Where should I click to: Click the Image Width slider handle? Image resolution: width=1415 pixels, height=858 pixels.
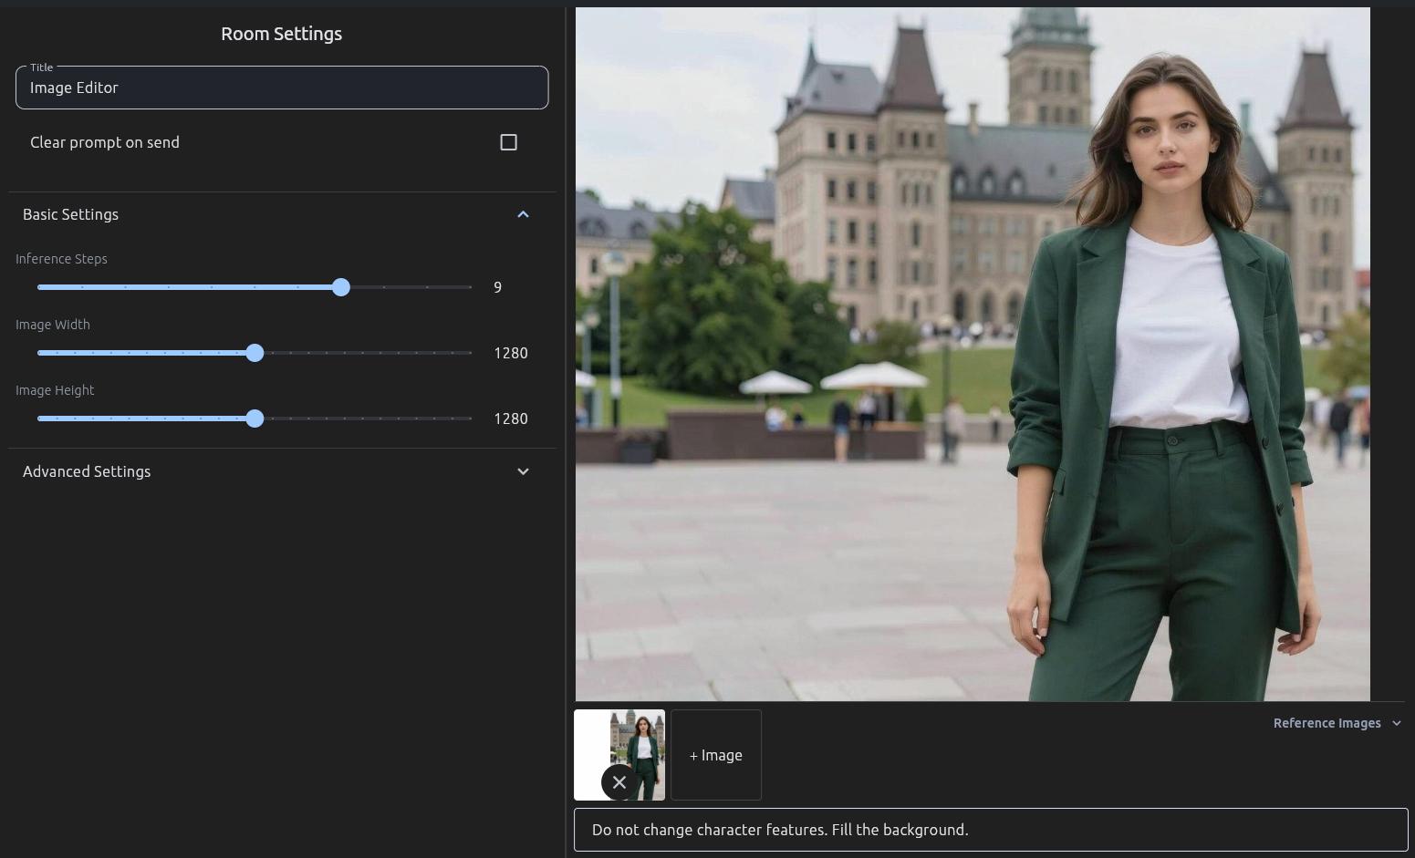[255, 353]
